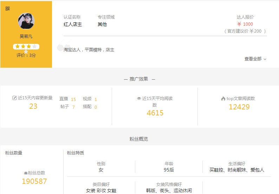Select the 评价：3分 rating text

point(26,55)
